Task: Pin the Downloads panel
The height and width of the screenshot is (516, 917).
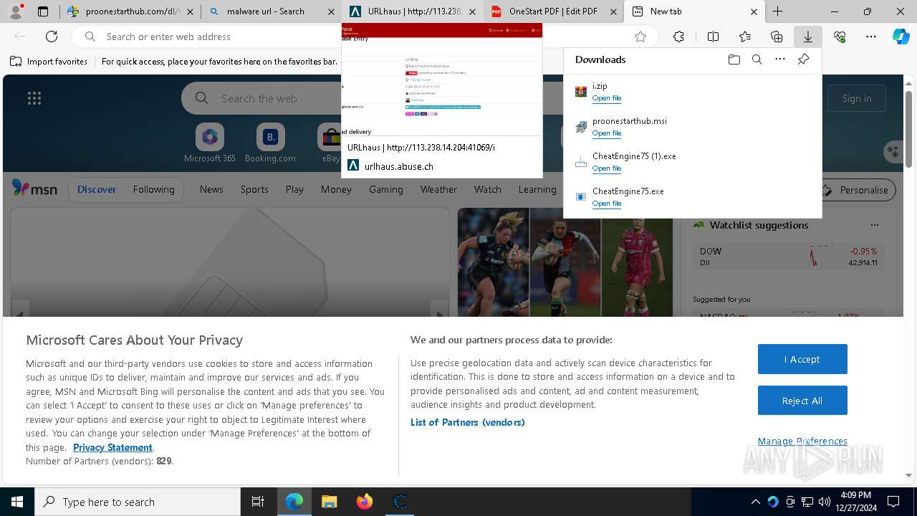Action: (803, 59)
